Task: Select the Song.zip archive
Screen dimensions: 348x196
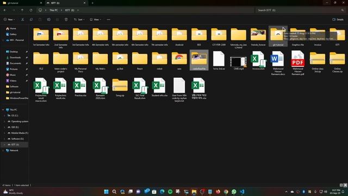Action: [120, 87]
